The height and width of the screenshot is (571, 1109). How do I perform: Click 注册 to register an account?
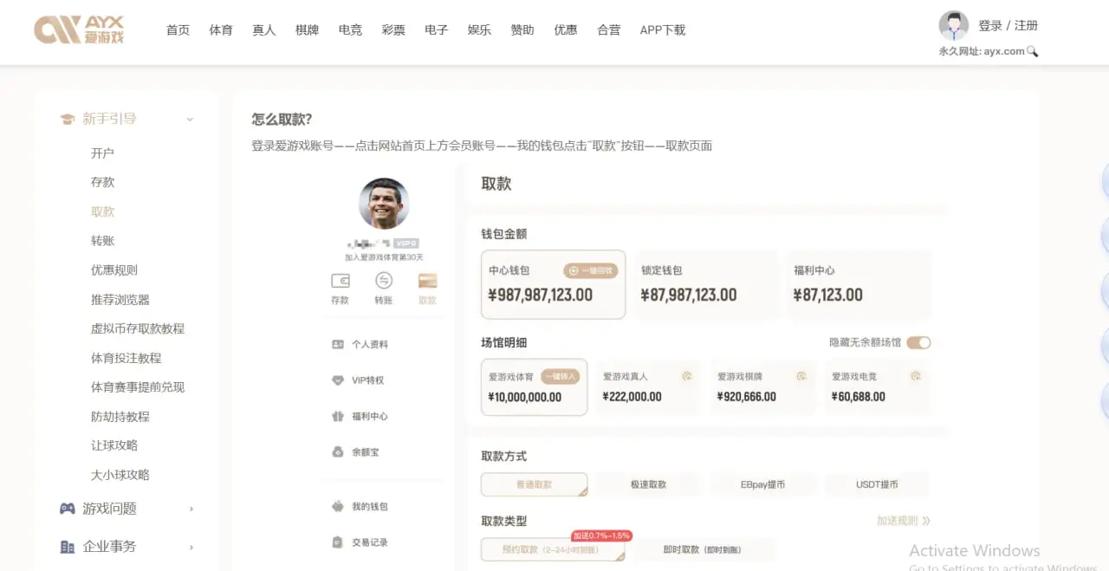coord(1027,25)
